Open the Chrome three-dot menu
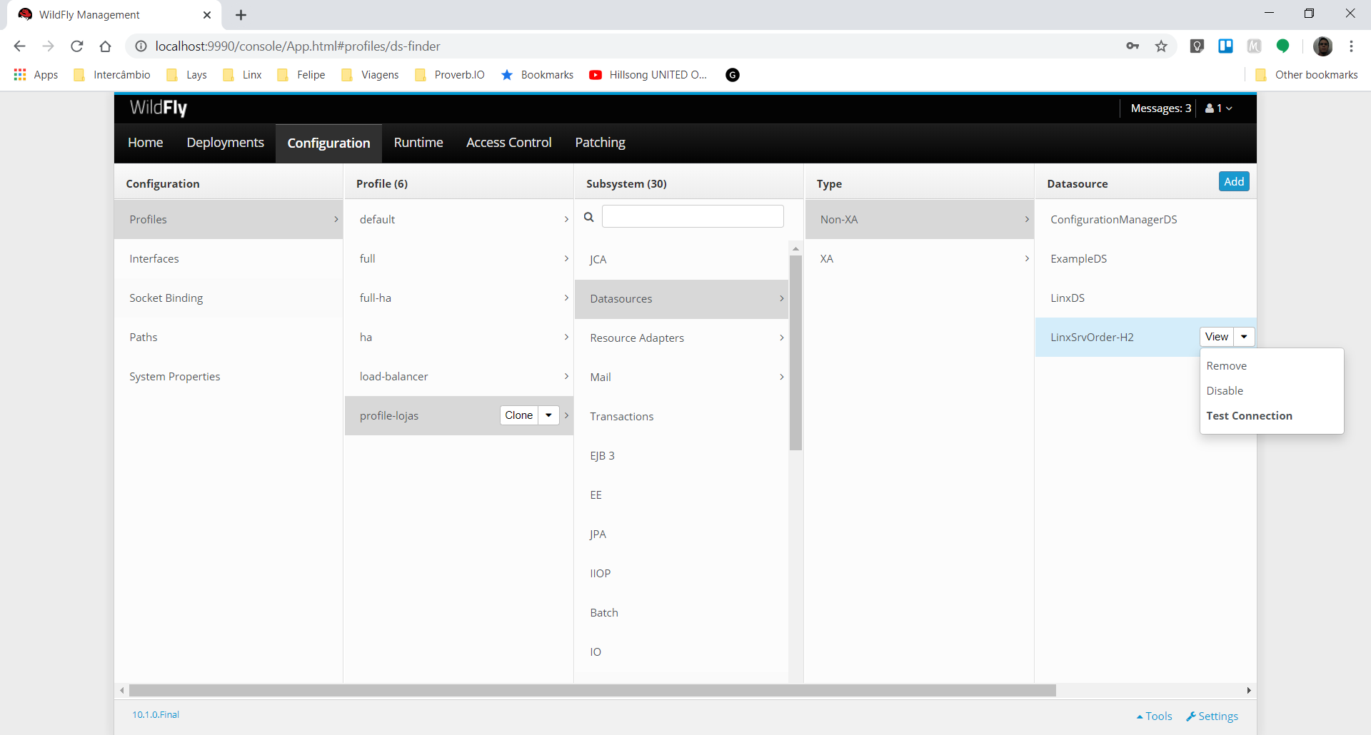This screenshot has width=1371, height=735. click(x=1351, y=46)
